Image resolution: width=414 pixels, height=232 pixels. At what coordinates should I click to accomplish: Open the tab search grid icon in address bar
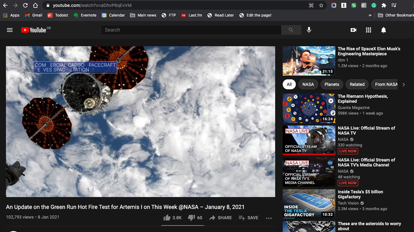[x=311, y=5]
